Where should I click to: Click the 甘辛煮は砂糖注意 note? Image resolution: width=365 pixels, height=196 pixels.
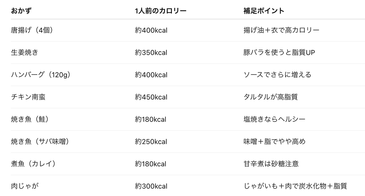[x=271, y=164]
